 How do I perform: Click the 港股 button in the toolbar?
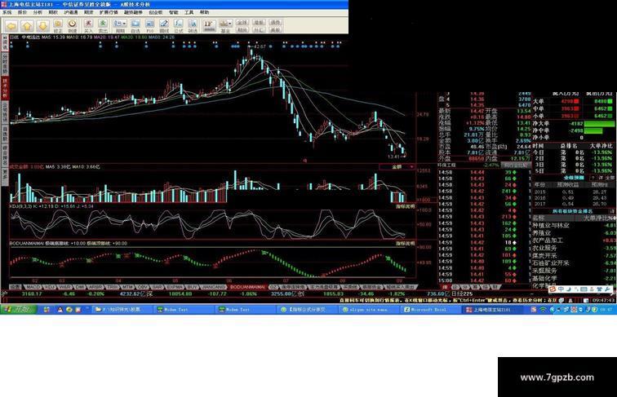pyautogui.click(x=259, y=22)
